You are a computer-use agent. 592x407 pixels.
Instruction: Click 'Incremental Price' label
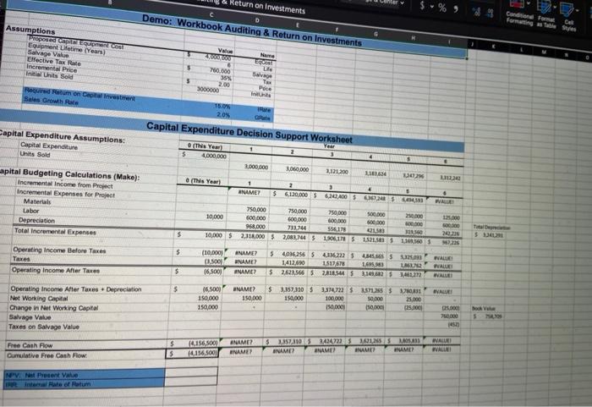click(x=52, y=69)
